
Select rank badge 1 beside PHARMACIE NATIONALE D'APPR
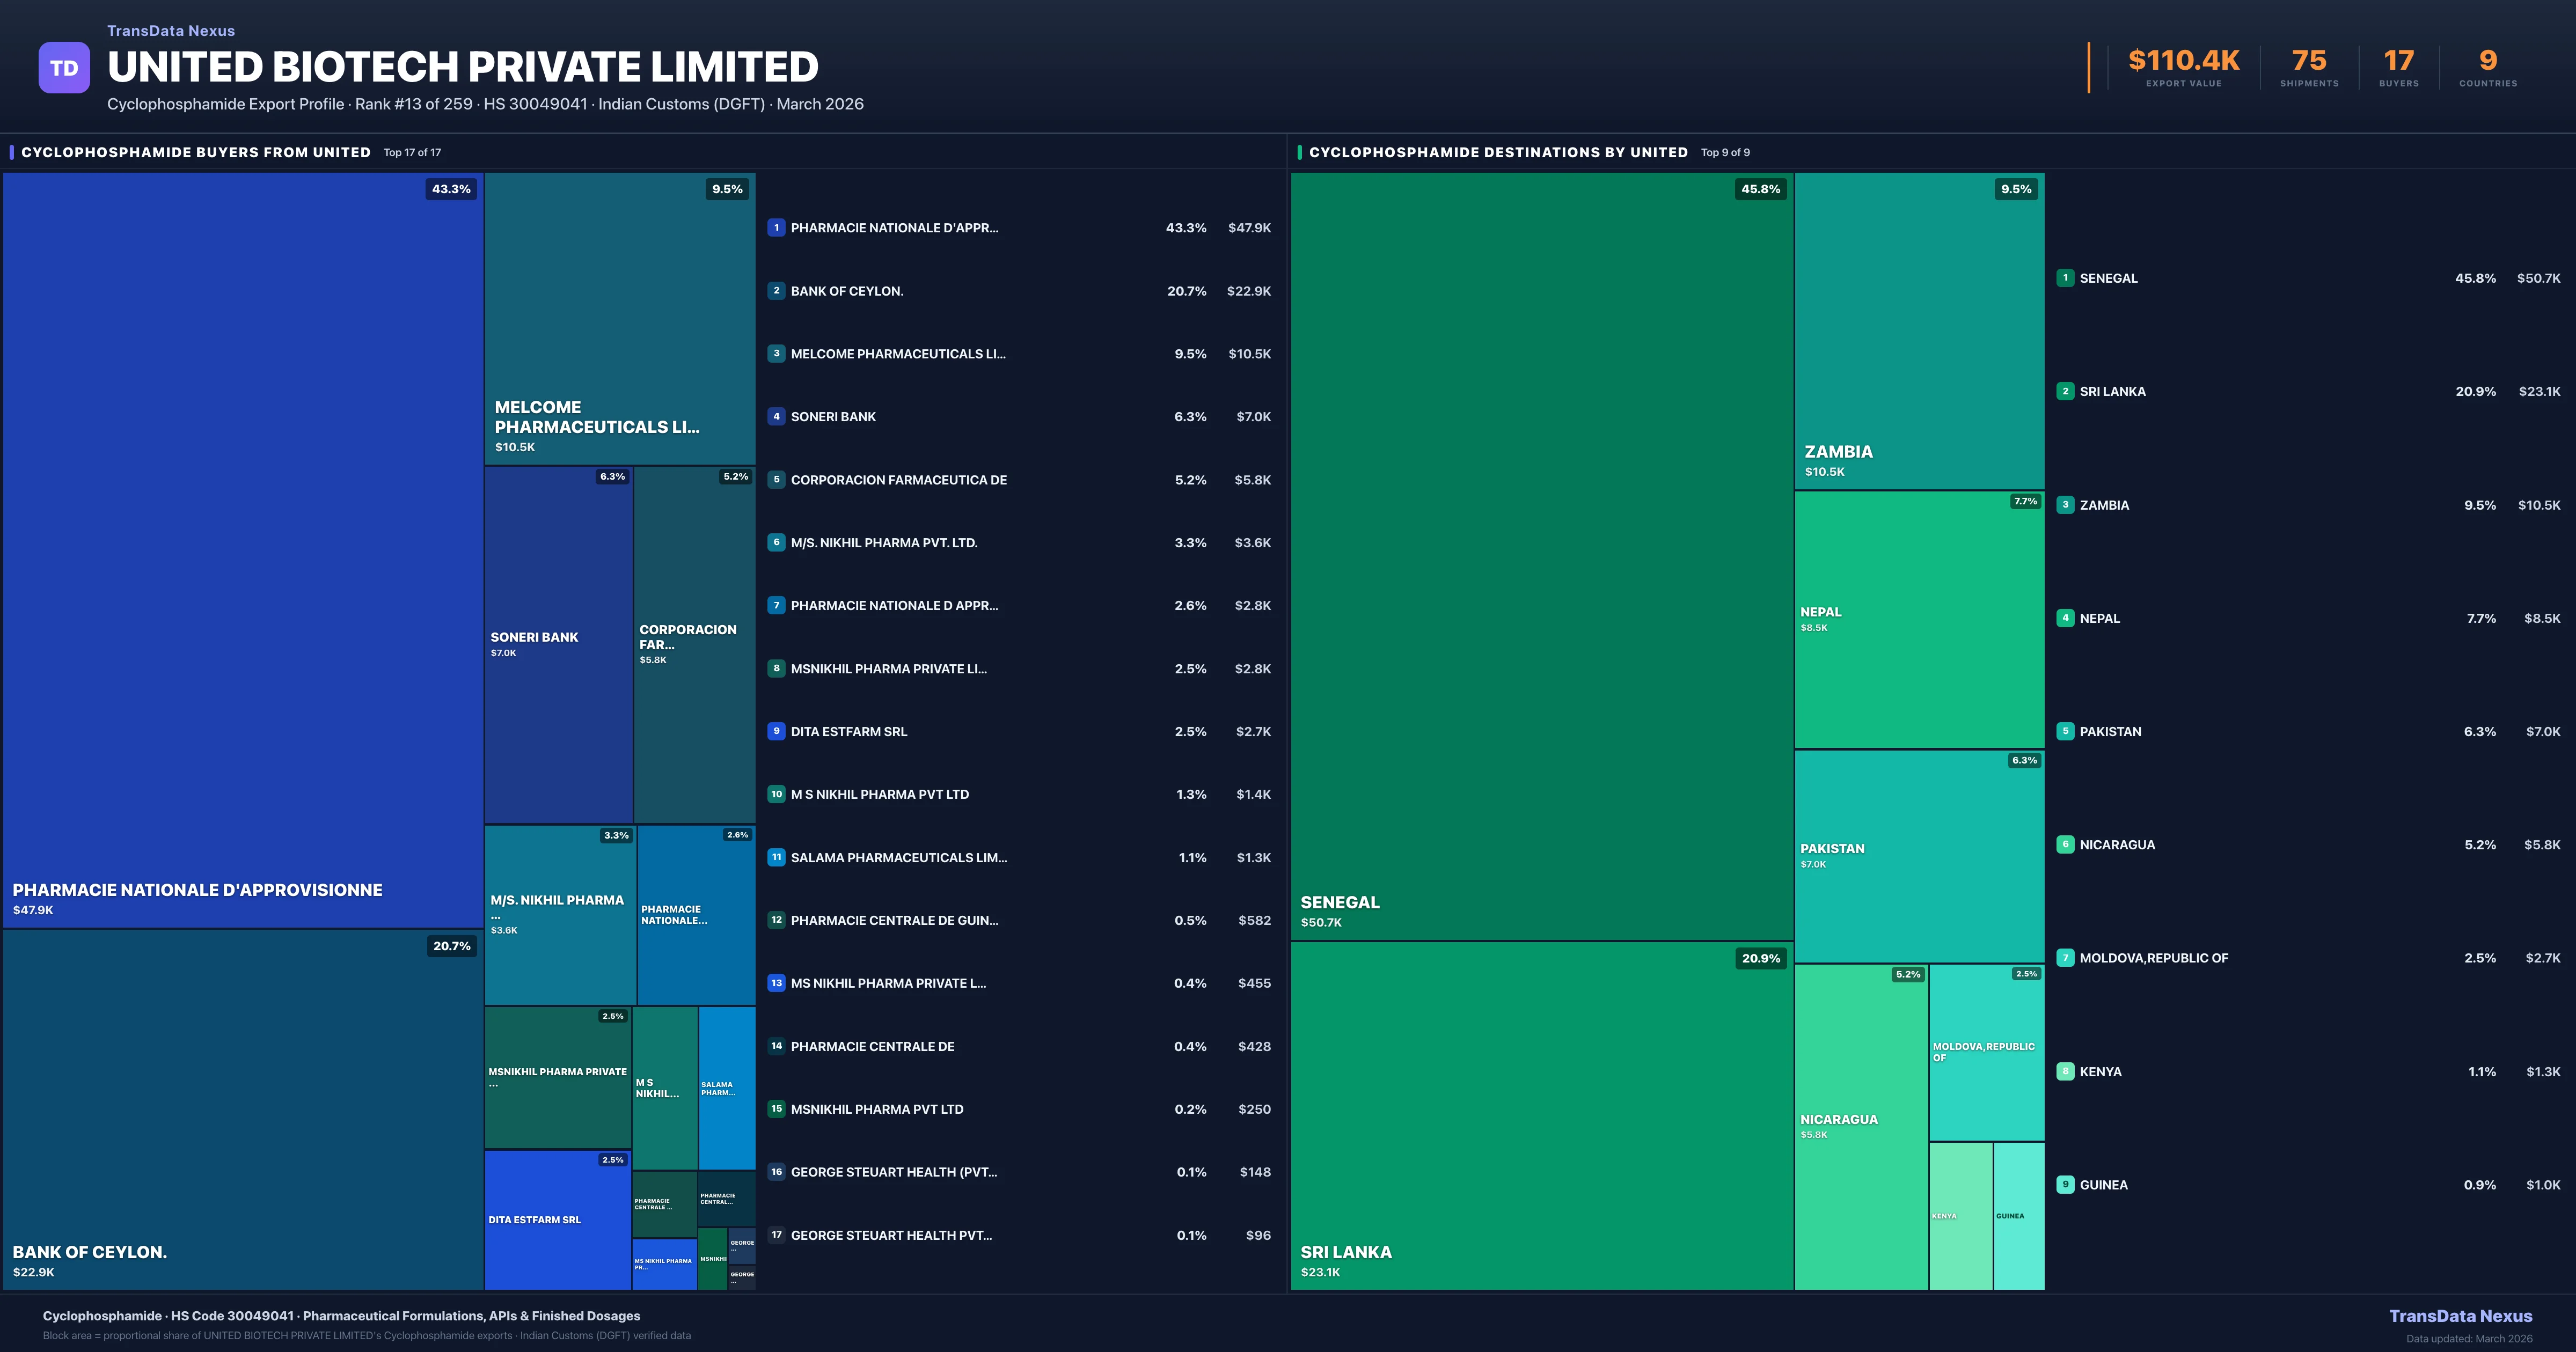coord(776,228)
